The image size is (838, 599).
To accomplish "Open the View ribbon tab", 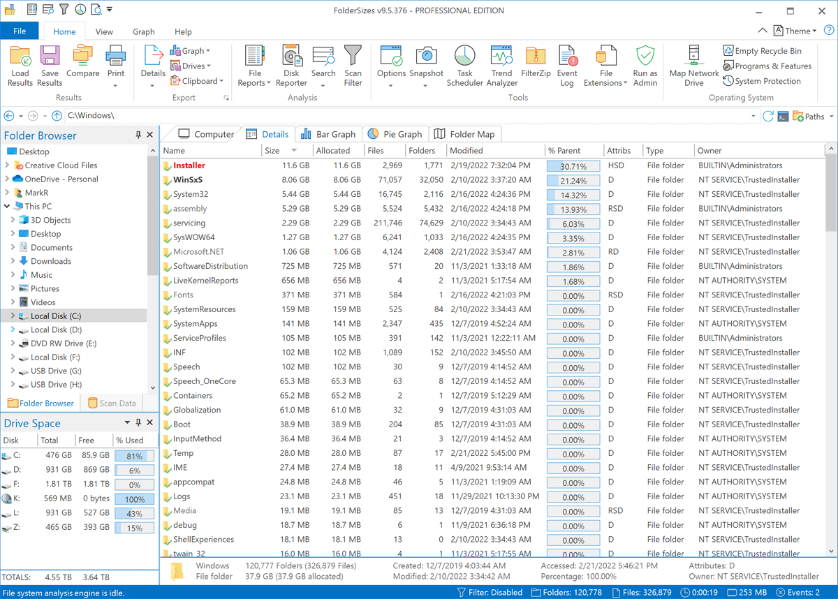I will [x=103, y=31].
